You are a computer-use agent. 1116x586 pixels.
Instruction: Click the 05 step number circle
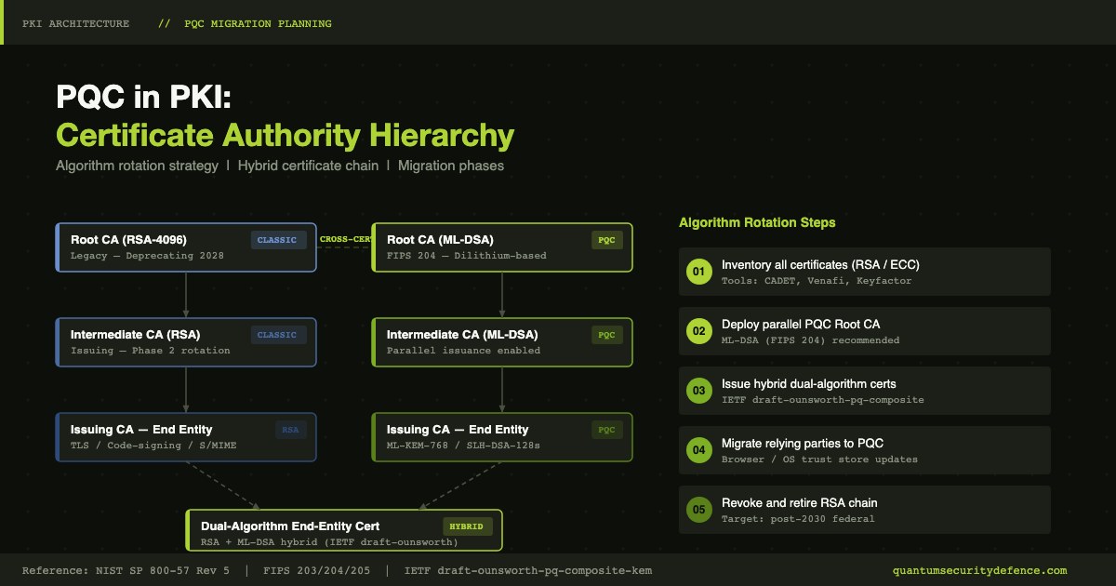pos(698,510)
